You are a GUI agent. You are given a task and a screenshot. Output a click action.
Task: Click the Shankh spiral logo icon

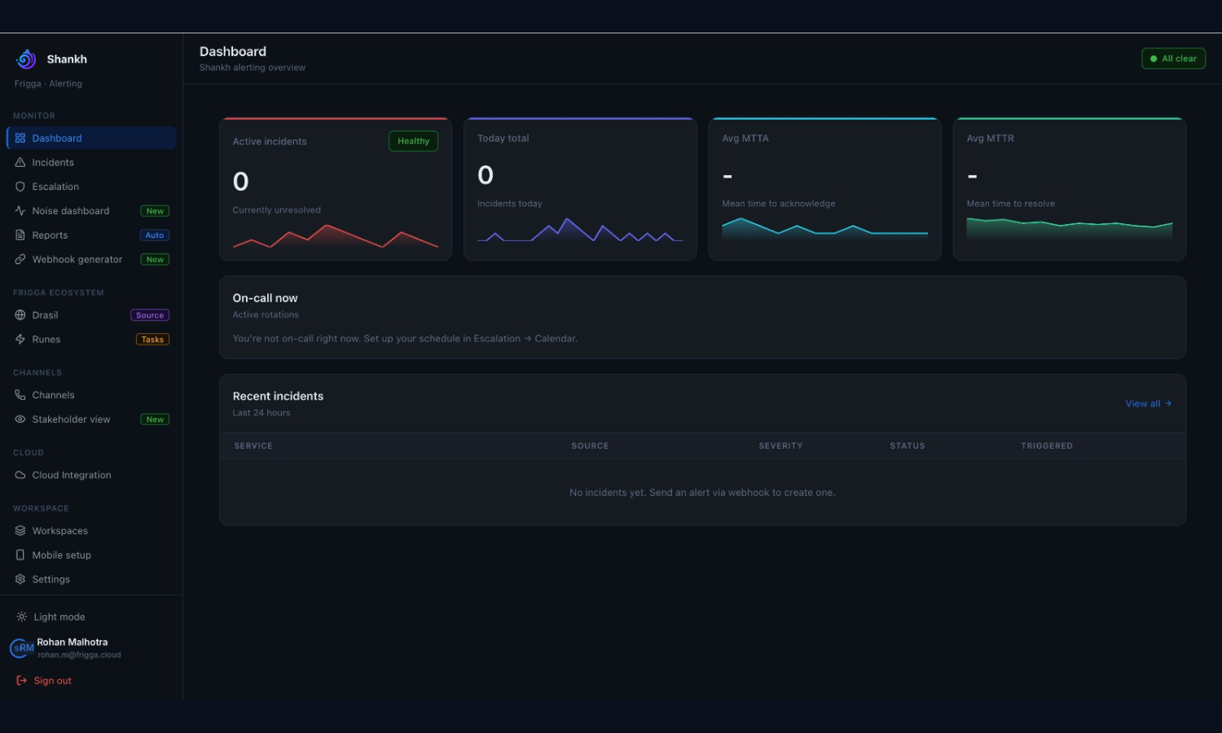pyautogui.click(x=26, y=59)
